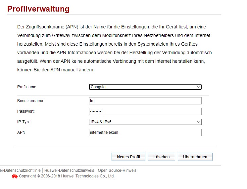Screen dimensions: 247x189
Task: Click the Huawei Technologies copyright text
Action: tap(67, 176)
